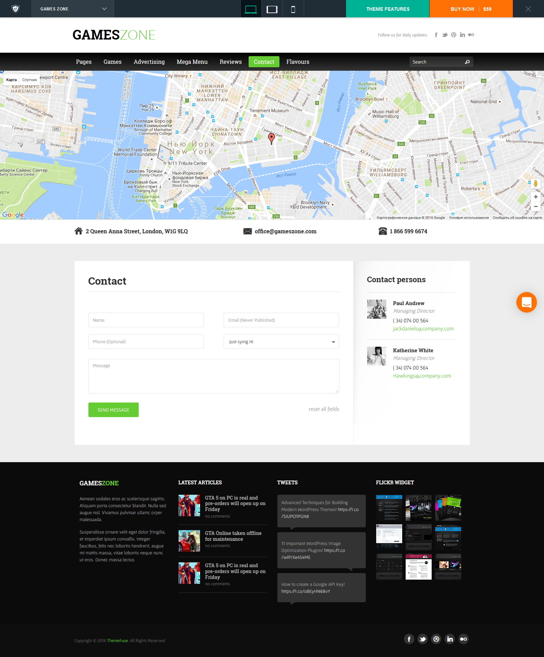
Task: Switch to mobile phone preview icon
Action: (x=293, y=9)
